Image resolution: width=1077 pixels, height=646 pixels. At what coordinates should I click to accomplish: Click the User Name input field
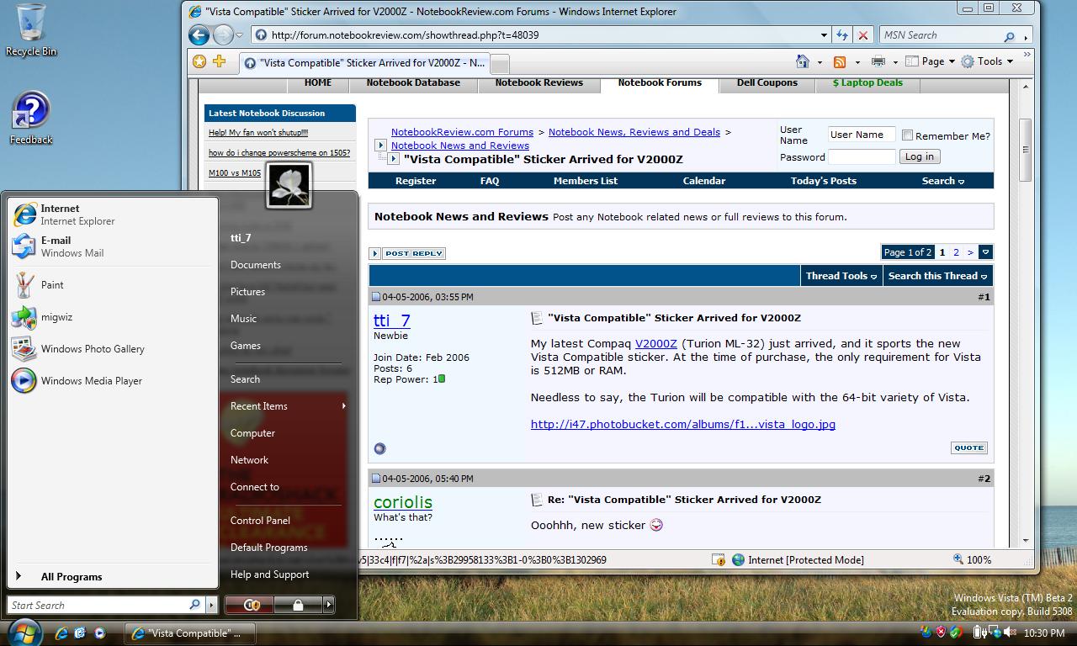tap(862, 135)
